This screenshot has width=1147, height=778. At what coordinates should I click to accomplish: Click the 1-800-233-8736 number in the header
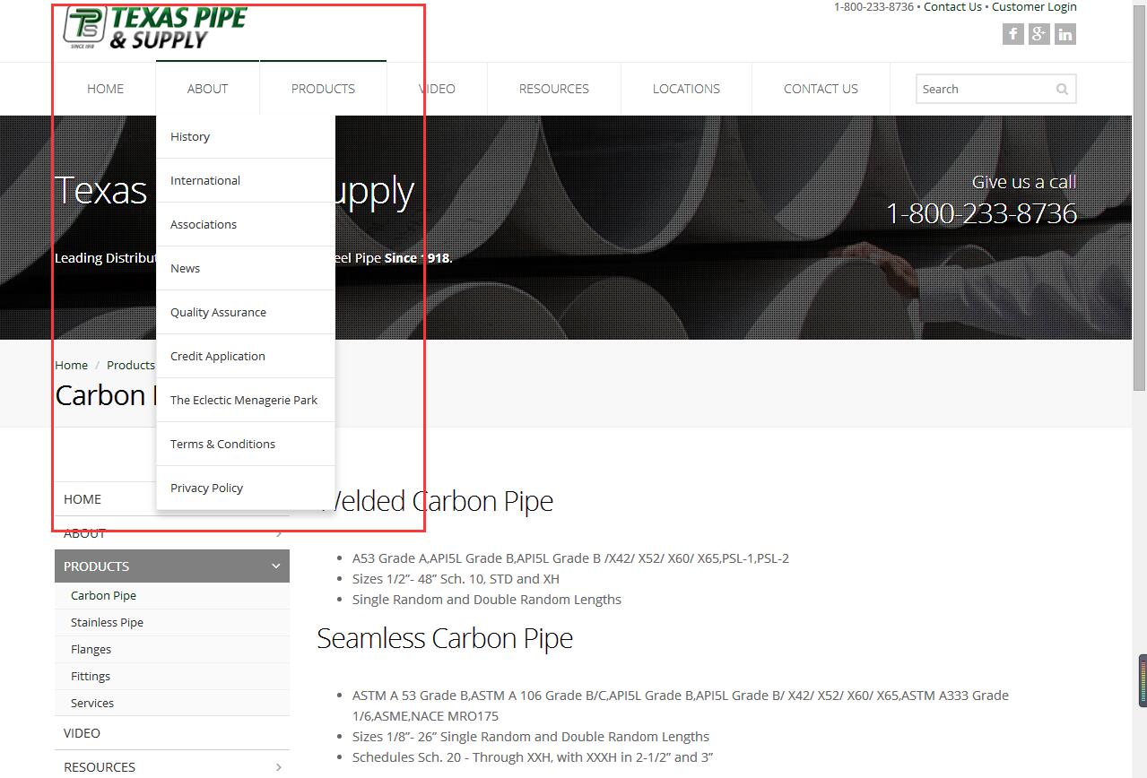873,7
